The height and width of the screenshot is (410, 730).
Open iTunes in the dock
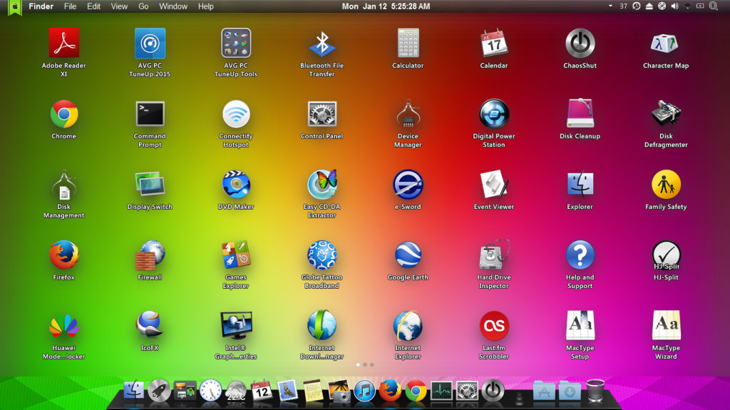click(x=364, y=391)
